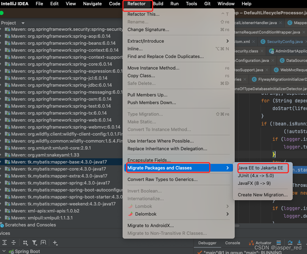Open the Tools menu
Image resolution: width=307 pixels, height=254 pixels.
tap(191, 4)
